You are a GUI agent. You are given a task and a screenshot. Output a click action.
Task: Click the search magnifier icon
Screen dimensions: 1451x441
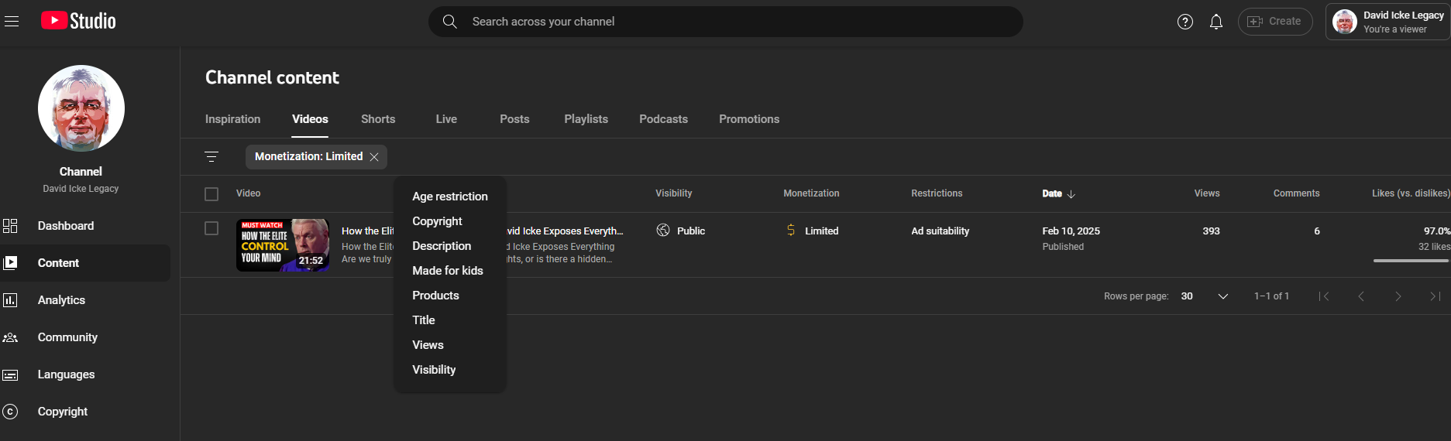tap(449, 22)
